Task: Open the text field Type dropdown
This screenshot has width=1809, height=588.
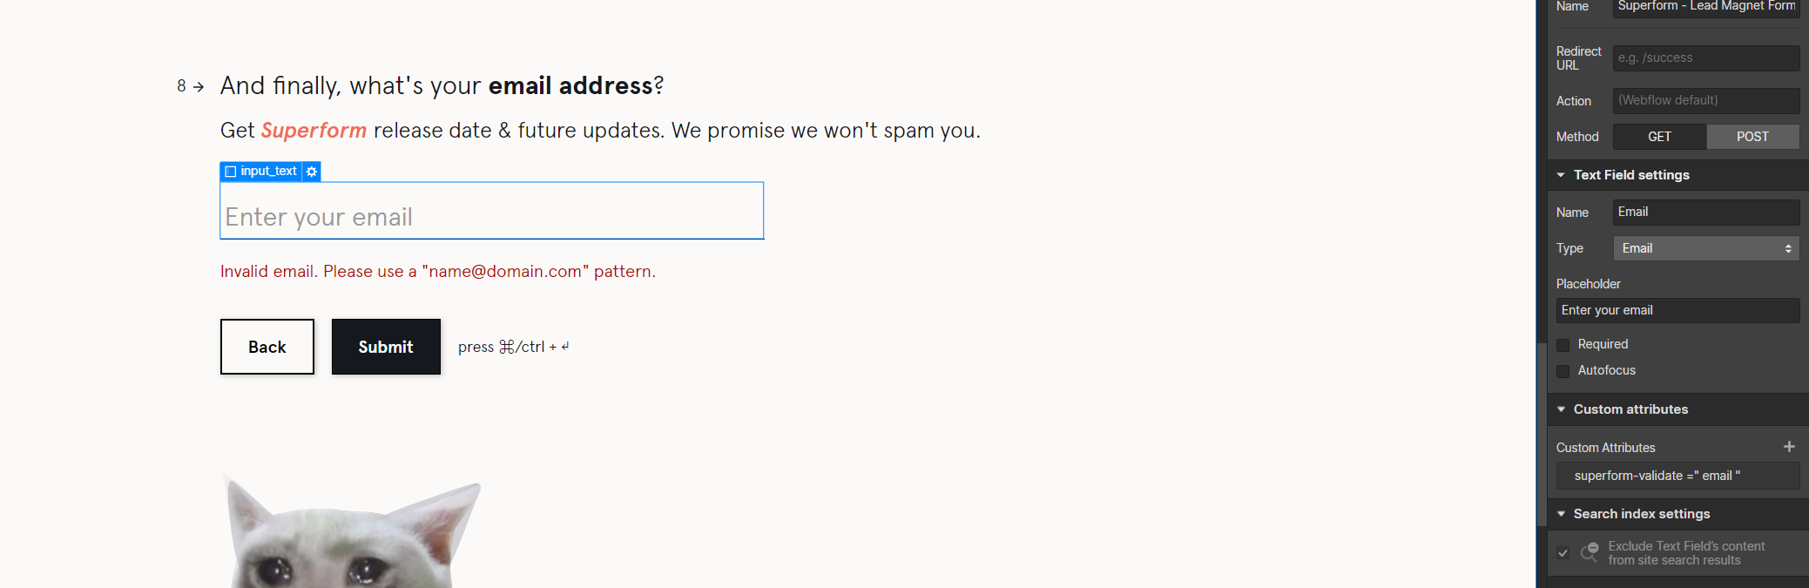Action: point(1705,248)
